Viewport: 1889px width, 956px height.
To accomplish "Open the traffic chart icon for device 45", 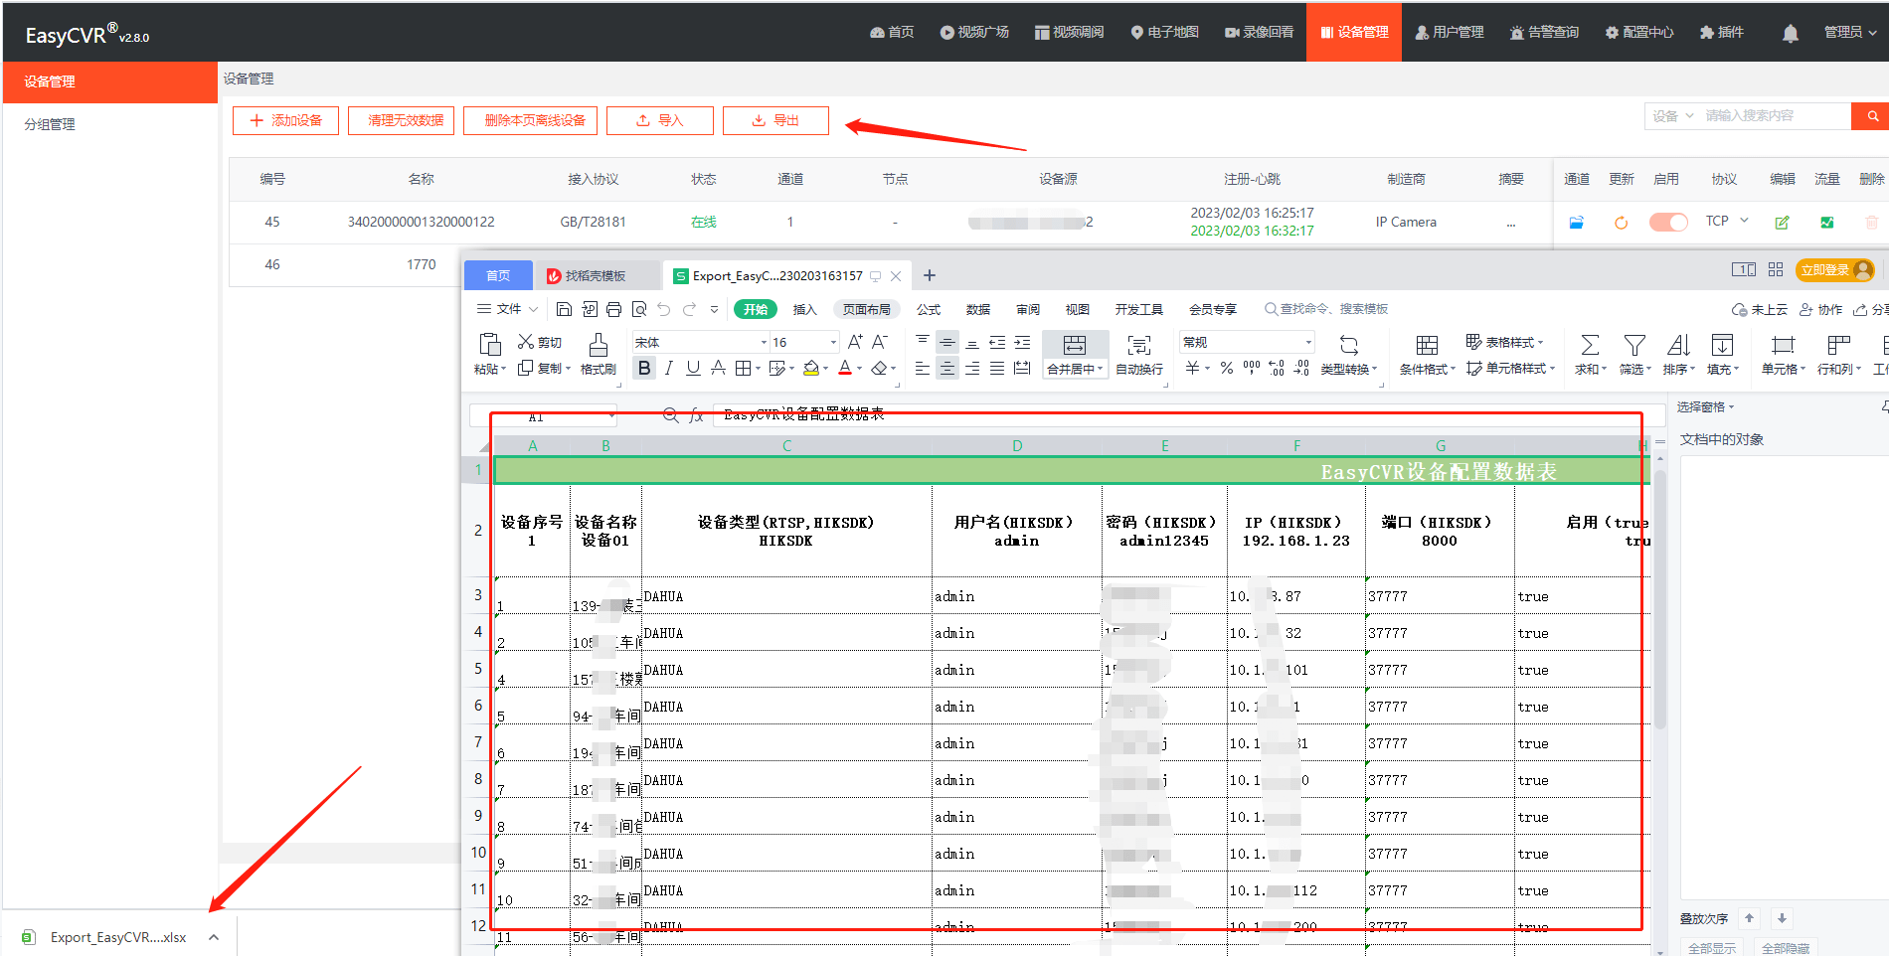I will tap(1826, 223).
